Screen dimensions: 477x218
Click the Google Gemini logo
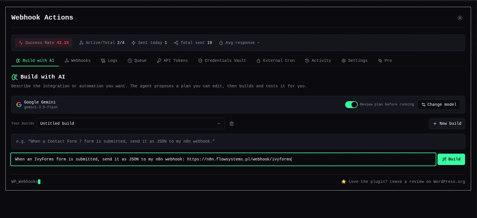pyautogui.click(x=19, y=105)
